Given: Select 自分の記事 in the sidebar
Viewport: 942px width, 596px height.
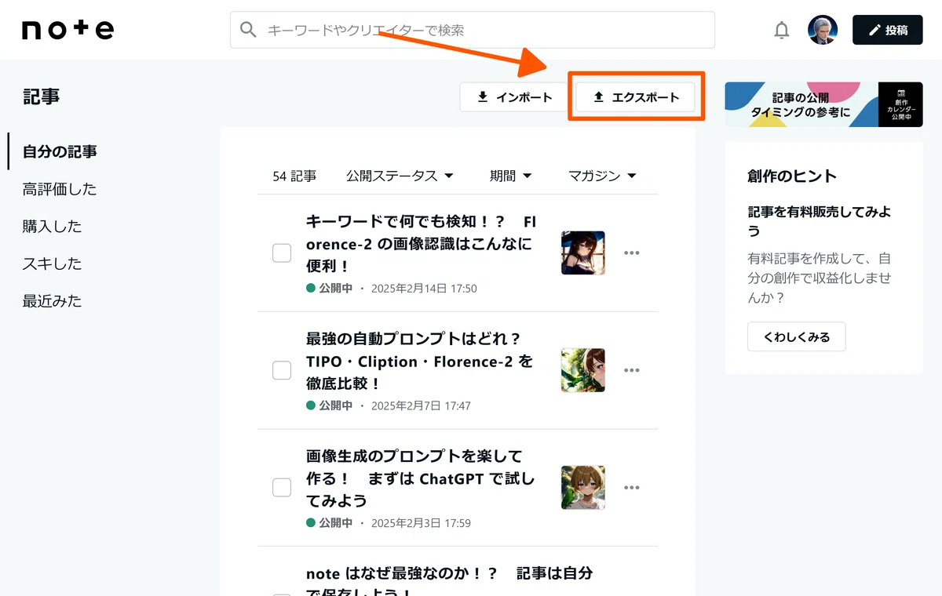Looking at the screenshot, I should click(60, 151).
